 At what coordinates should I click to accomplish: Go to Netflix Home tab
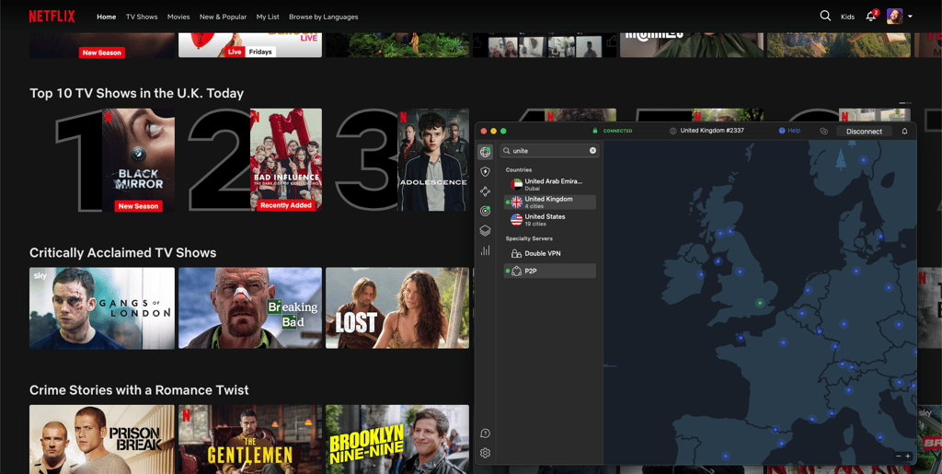[107, 17]
